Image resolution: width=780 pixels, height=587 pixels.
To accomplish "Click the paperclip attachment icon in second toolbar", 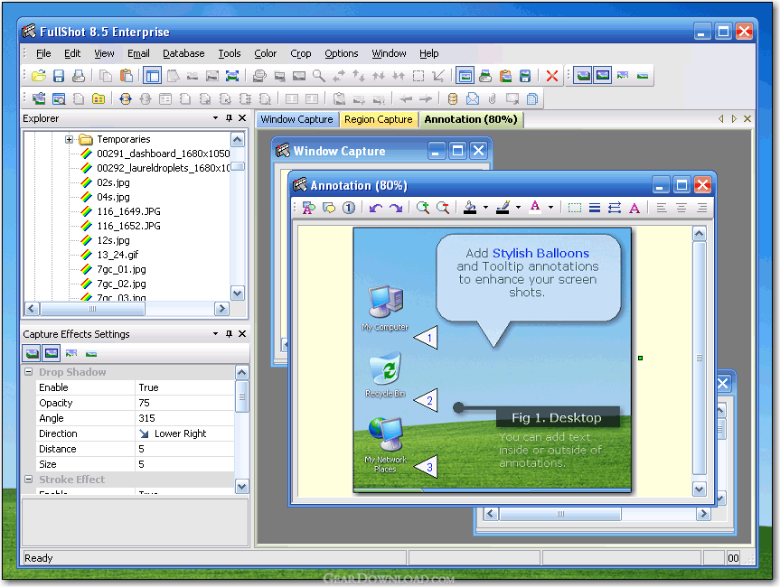I will (492, 99).
